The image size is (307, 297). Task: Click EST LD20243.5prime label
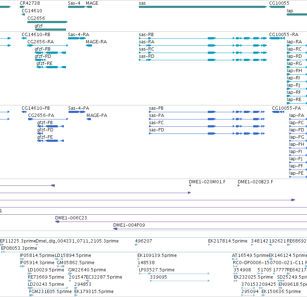click(x=46, y=284)
